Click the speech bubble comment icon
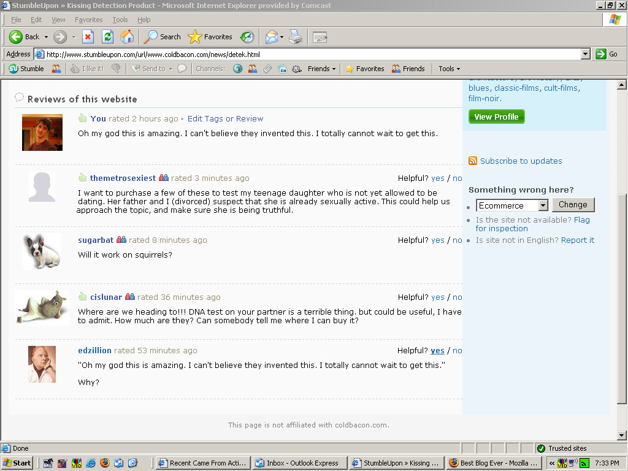The height and width of the screenshot is (471, 628). click(x=182, y=69)
